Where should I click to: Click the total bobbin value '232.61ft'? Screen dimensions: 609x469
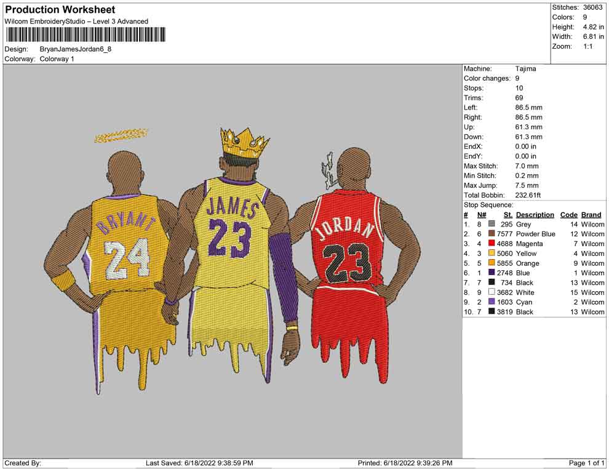528,195
